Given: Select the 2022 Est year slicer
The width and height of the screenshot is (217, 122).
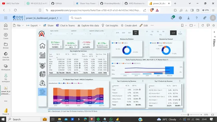Looking at the screenshot, I should pyautogui.click(x=136, y=33).
